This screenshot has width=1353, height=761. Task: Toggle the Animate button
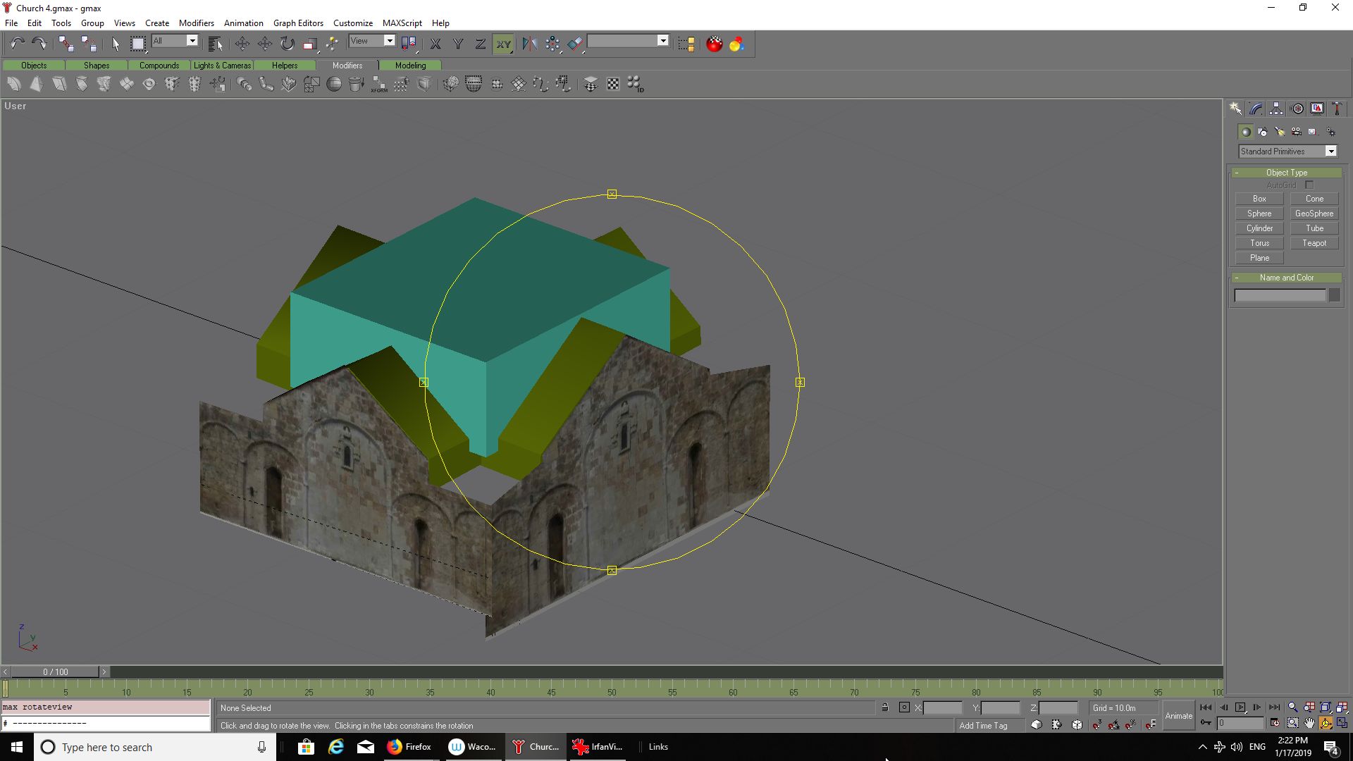1178,715
